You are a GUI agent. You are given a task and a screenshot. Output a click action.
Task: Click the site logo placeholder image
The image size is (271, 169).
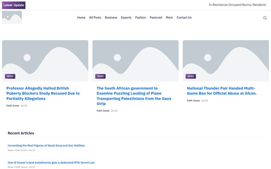(12, 17)
